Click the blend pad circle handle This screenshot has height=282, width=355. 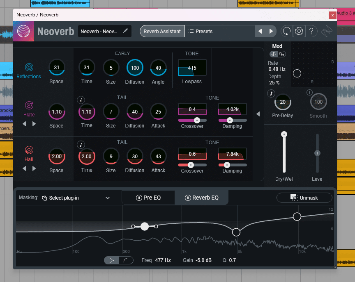pyautogui.click(x=297, y=73)
